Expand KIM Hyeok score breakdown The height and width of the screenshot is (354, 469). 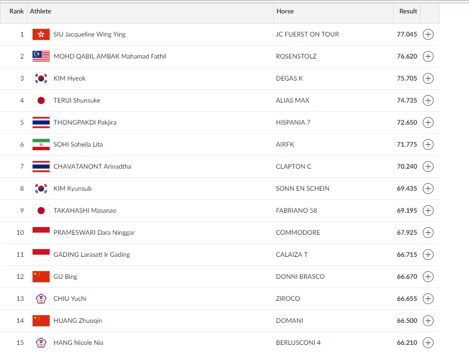[x=428, y=78]
